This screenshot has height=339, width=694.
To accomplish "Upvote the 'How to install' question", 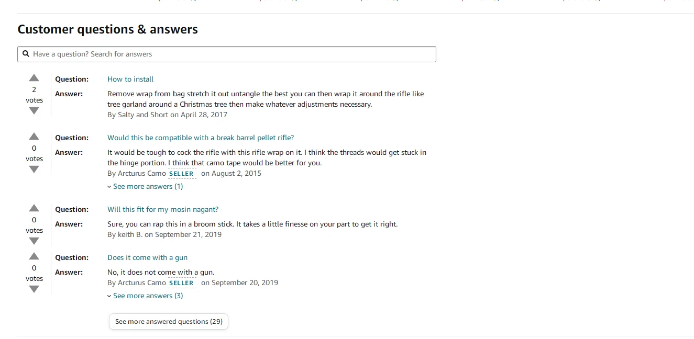I will pyautogui.click(x=34, y=78).
